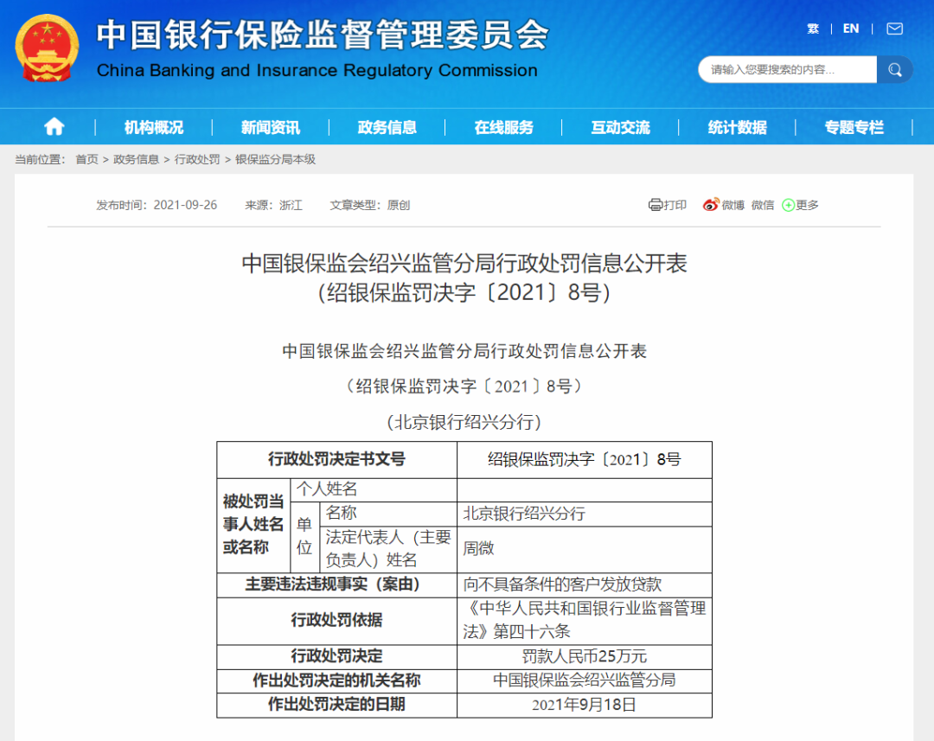Screen dimensions: 934x741
Task: Click cell 中国银保监会绍兴监管分局
Action: (x=585, y=680)
